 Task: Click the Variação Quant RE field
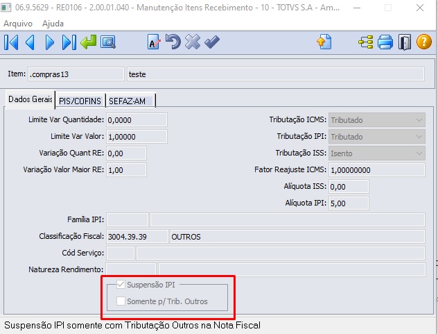coord(126,153)
